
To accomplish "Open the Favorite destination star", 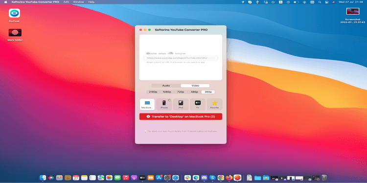I will (214, 104).
